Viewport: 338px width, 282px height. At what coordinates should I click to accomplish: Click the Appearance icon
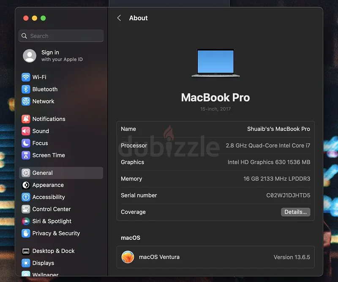(x=26, y=185)
